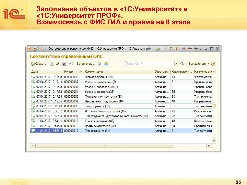
Task: Click the M memory button
Action: click(x=184, y=49)
